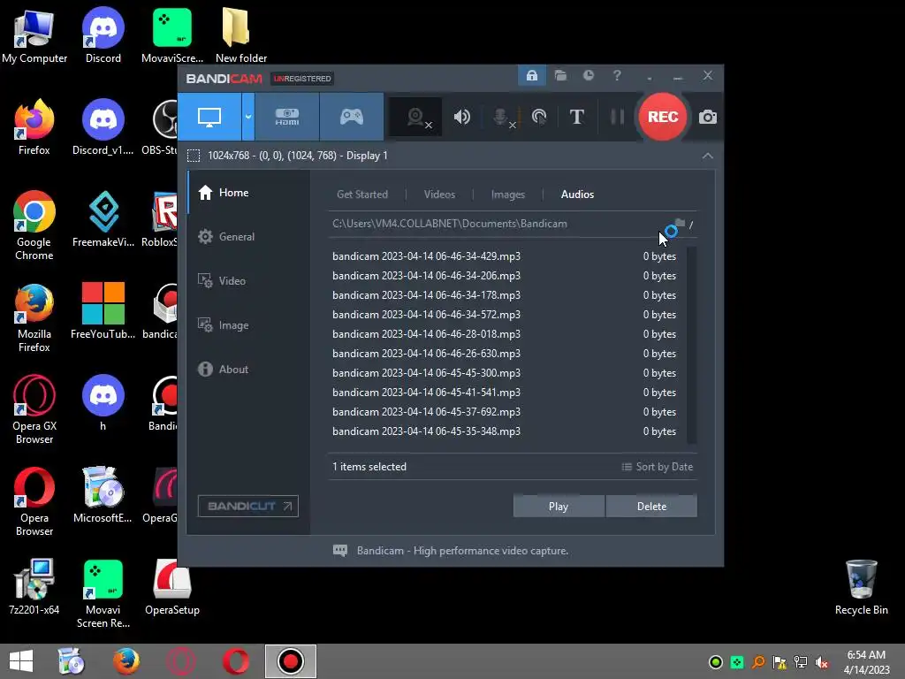Select Screen Recording mode in Bandicam
This screenshot has width=905, height=679.
point(209,117)
